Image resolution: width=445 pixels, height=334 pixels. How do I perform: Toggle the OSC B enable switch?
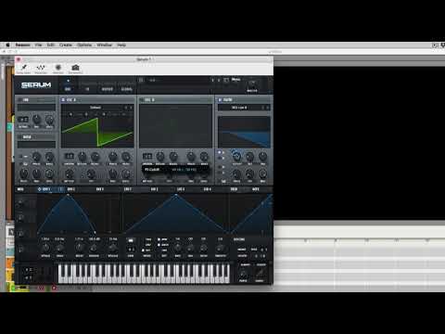point(142,100)
